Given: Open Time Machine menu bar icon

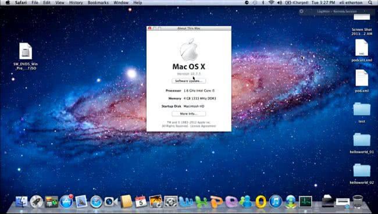Looking at the screenshot, I should click(255, 3).
